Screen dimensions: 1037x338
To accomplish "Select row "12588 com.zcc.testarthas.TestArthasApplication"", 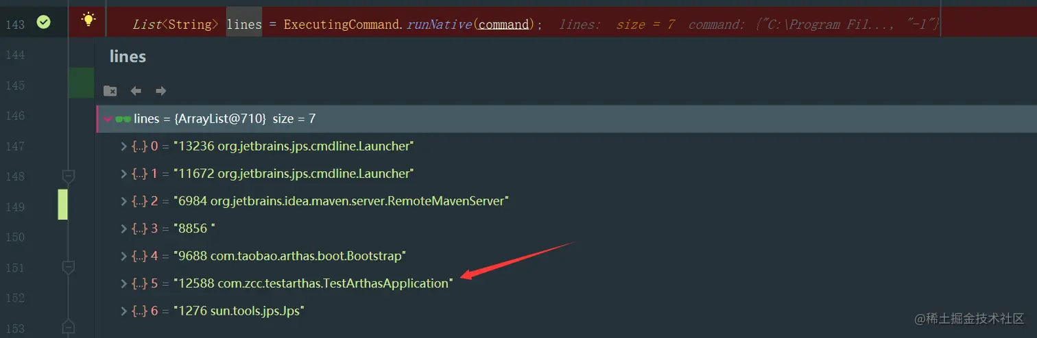I will tap(567, 283).
